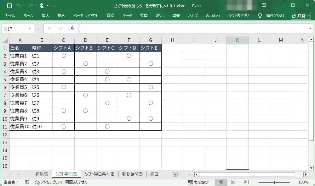Click the new sheet plus icon
Viewport: 315px width, 186px height.
[175, 174]
